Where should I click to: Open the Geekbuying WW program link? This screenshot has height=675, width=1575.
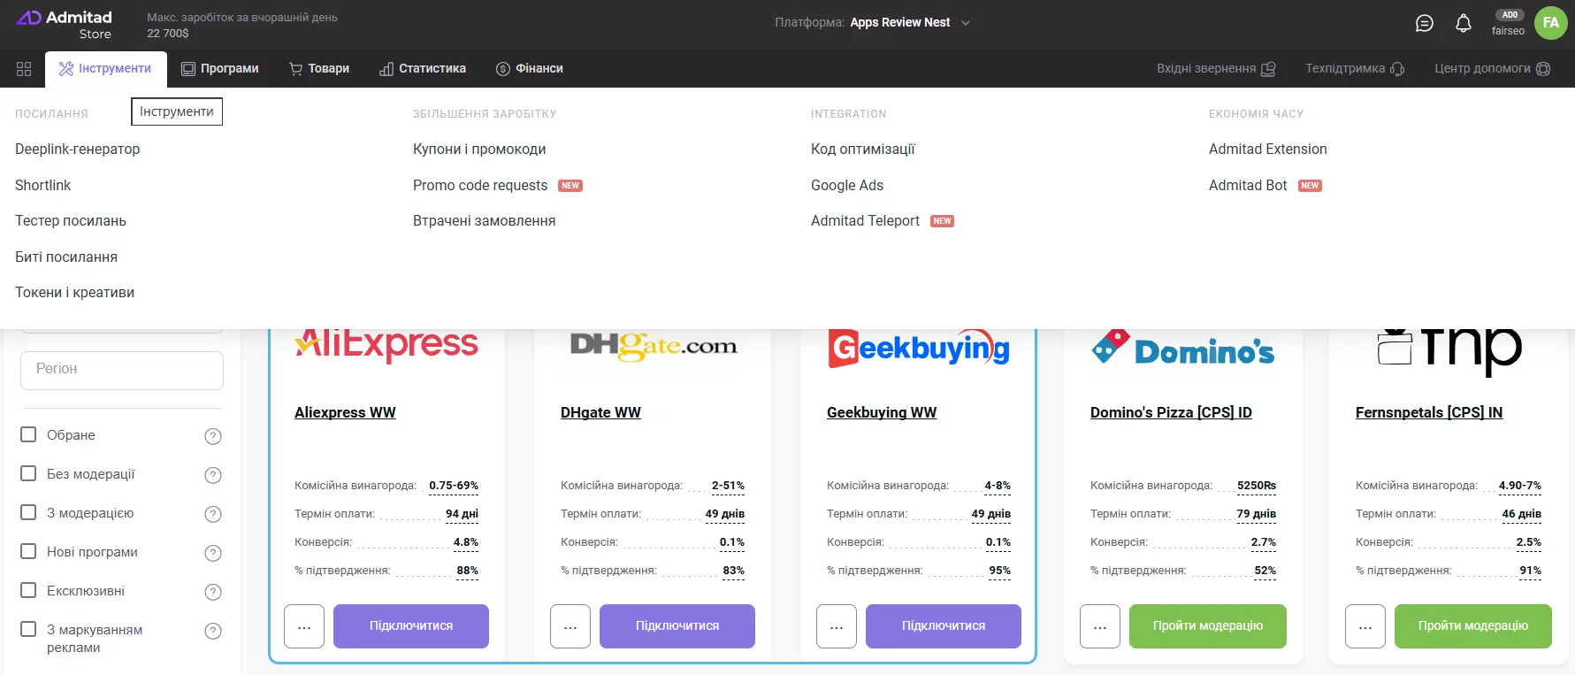(882, 412)
